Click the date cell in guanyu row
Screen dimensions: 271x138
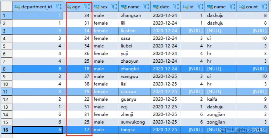click(x=165, y=99)
